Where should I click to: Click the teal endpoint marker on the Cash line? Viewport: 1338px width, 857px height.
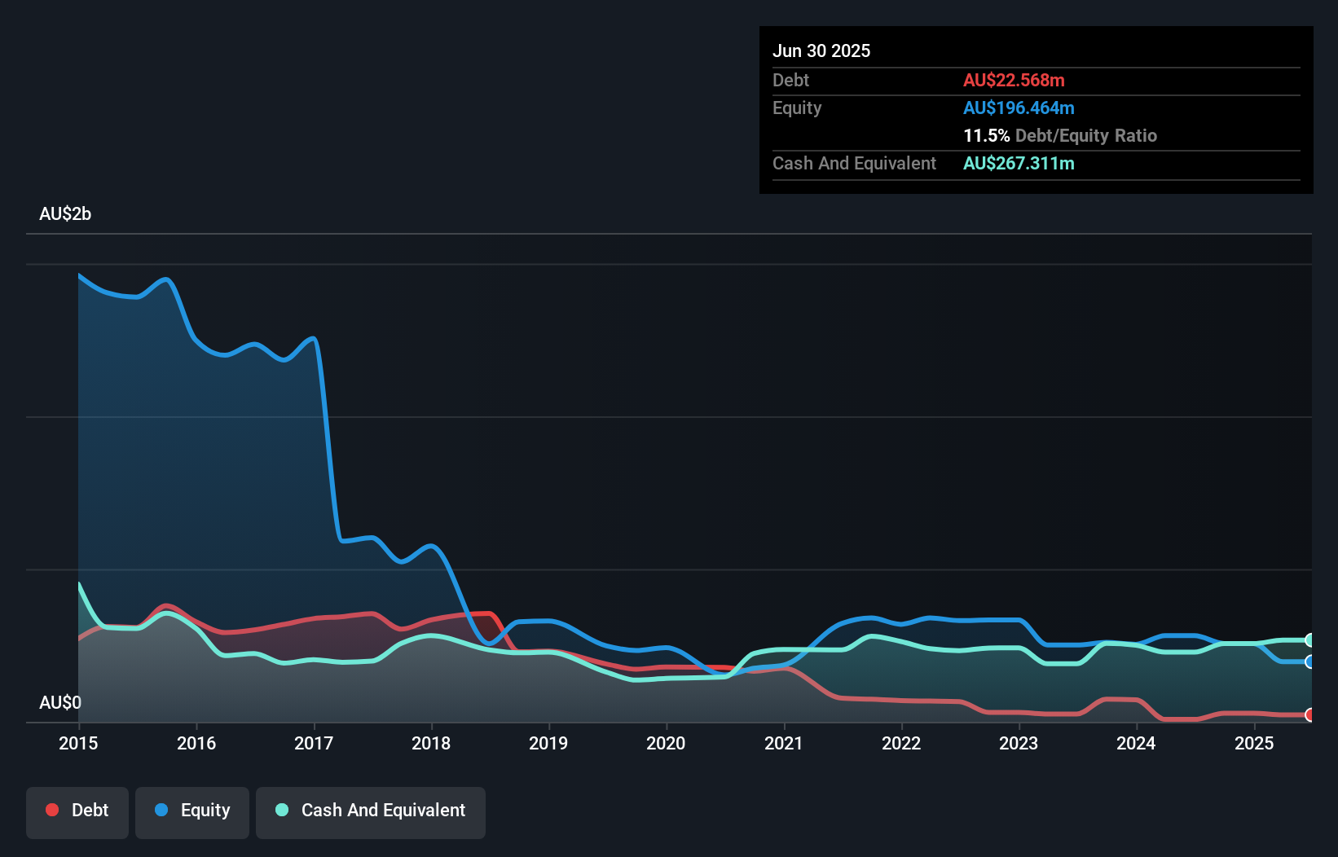click(x=1310, y=640)
